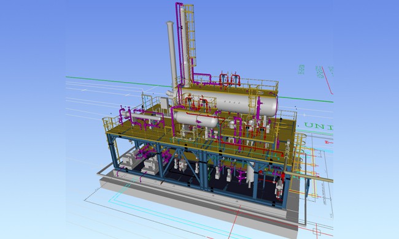Click the yellow caged ladder on tower
This screenshot has height=239, width=399.
191,36
